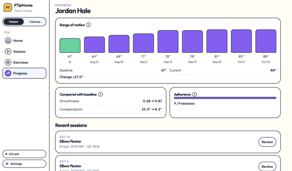Click the Settings gear icon
292x171 pixels.
pos(7,164)
